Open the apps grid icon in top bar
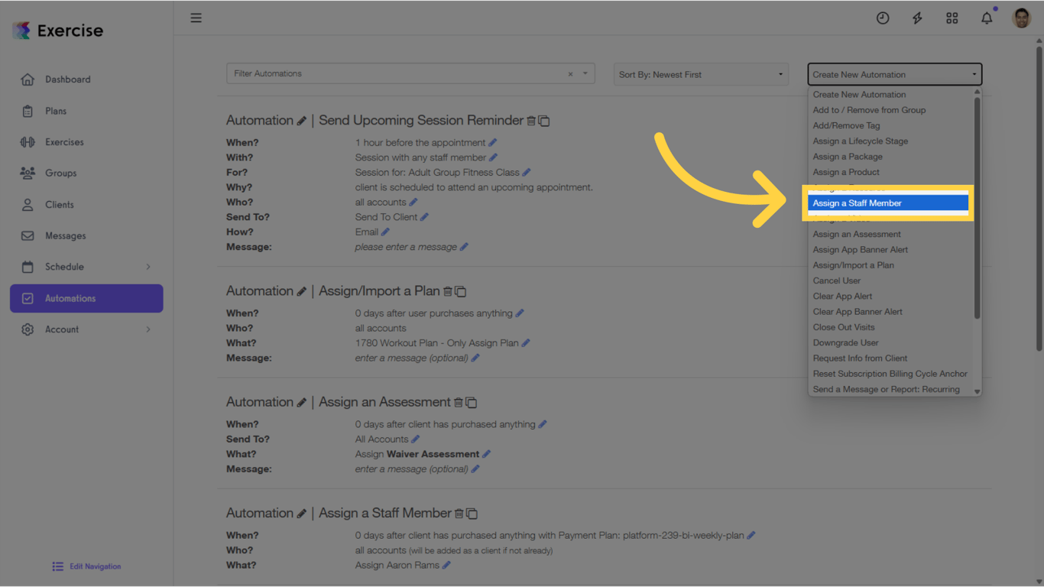The width and height of the screenshot is (1044, 587). point(952,18)
